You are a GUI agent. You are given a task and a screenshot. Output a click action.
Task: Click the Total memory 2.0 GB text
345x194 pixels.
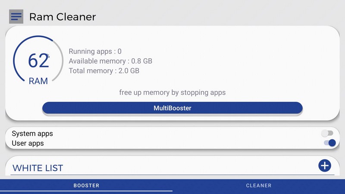pyautogui.click(x=104, y=71)
